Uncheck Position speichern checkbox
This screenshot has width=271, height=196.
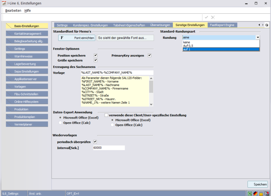[x=96, y=55]
